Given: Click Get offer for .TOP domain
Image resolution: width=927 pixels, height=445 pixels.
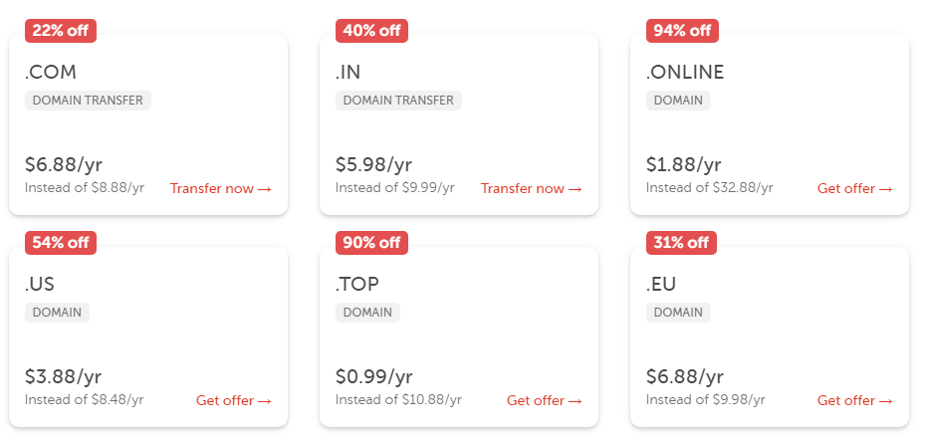Looking at the screenshot, I should pyautogui.click(x=545, y=400).
